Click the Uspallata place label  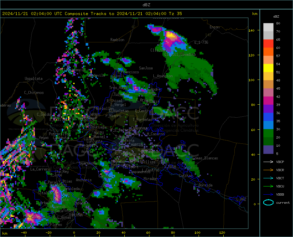(34, 79)
